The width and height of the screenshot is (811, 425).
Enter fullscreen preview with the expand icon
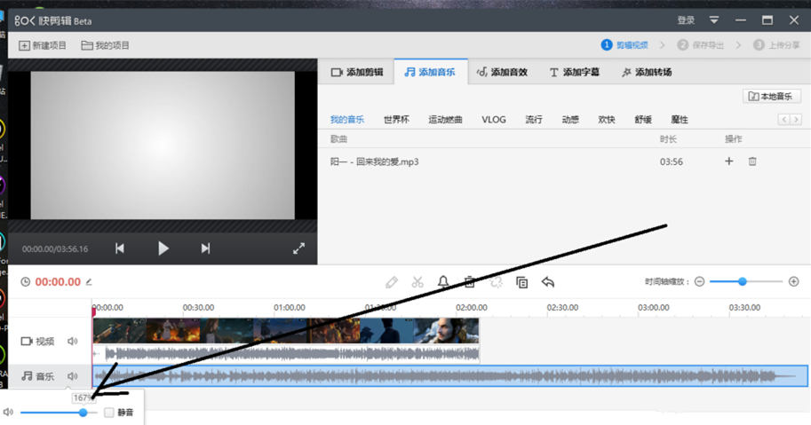pos(299,248)
